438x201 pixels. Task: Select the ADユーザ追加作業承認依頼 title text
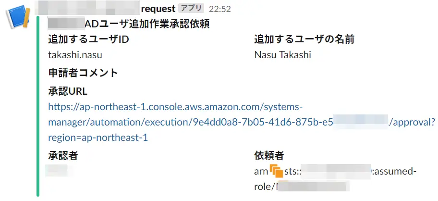click(x=147, y=25)
